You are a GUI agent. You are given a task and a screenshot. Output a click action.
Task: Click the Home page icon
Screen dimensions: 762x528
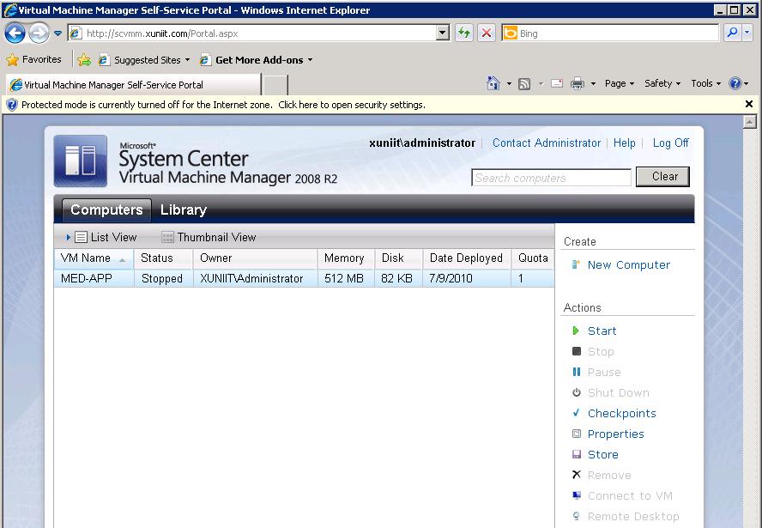[x=493, y=83]
